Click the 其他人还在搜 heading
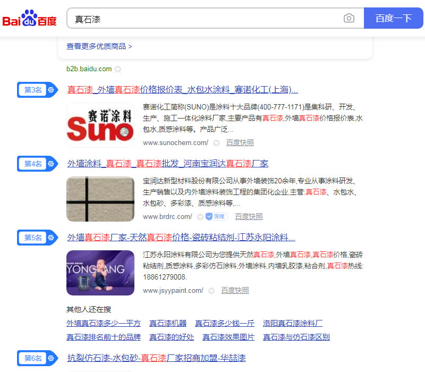This screenshot has width=425, height=372. [89, 309]
